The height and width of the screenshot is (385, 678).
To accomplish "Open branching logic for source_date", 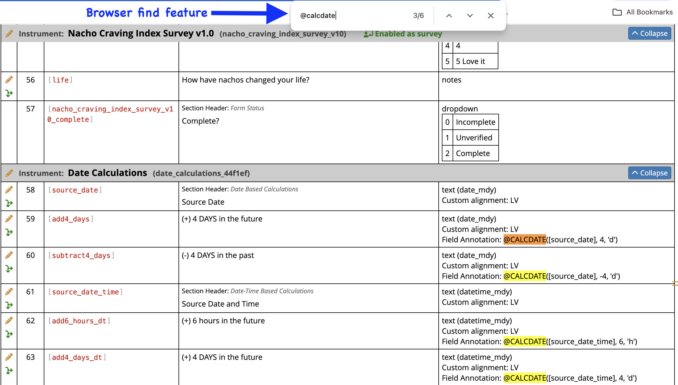I will click(9, 203).
